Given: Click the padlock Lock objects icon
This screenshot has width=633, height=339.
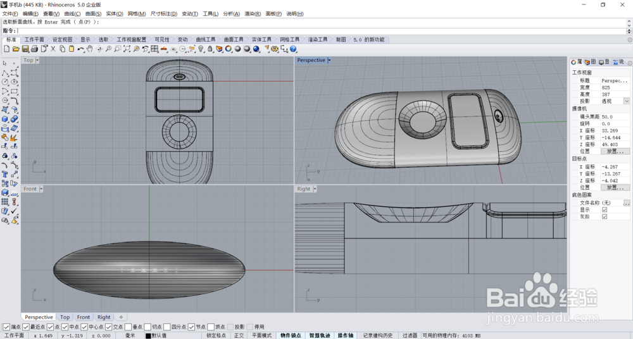Looking at the screenshot, I should [210, 49].
